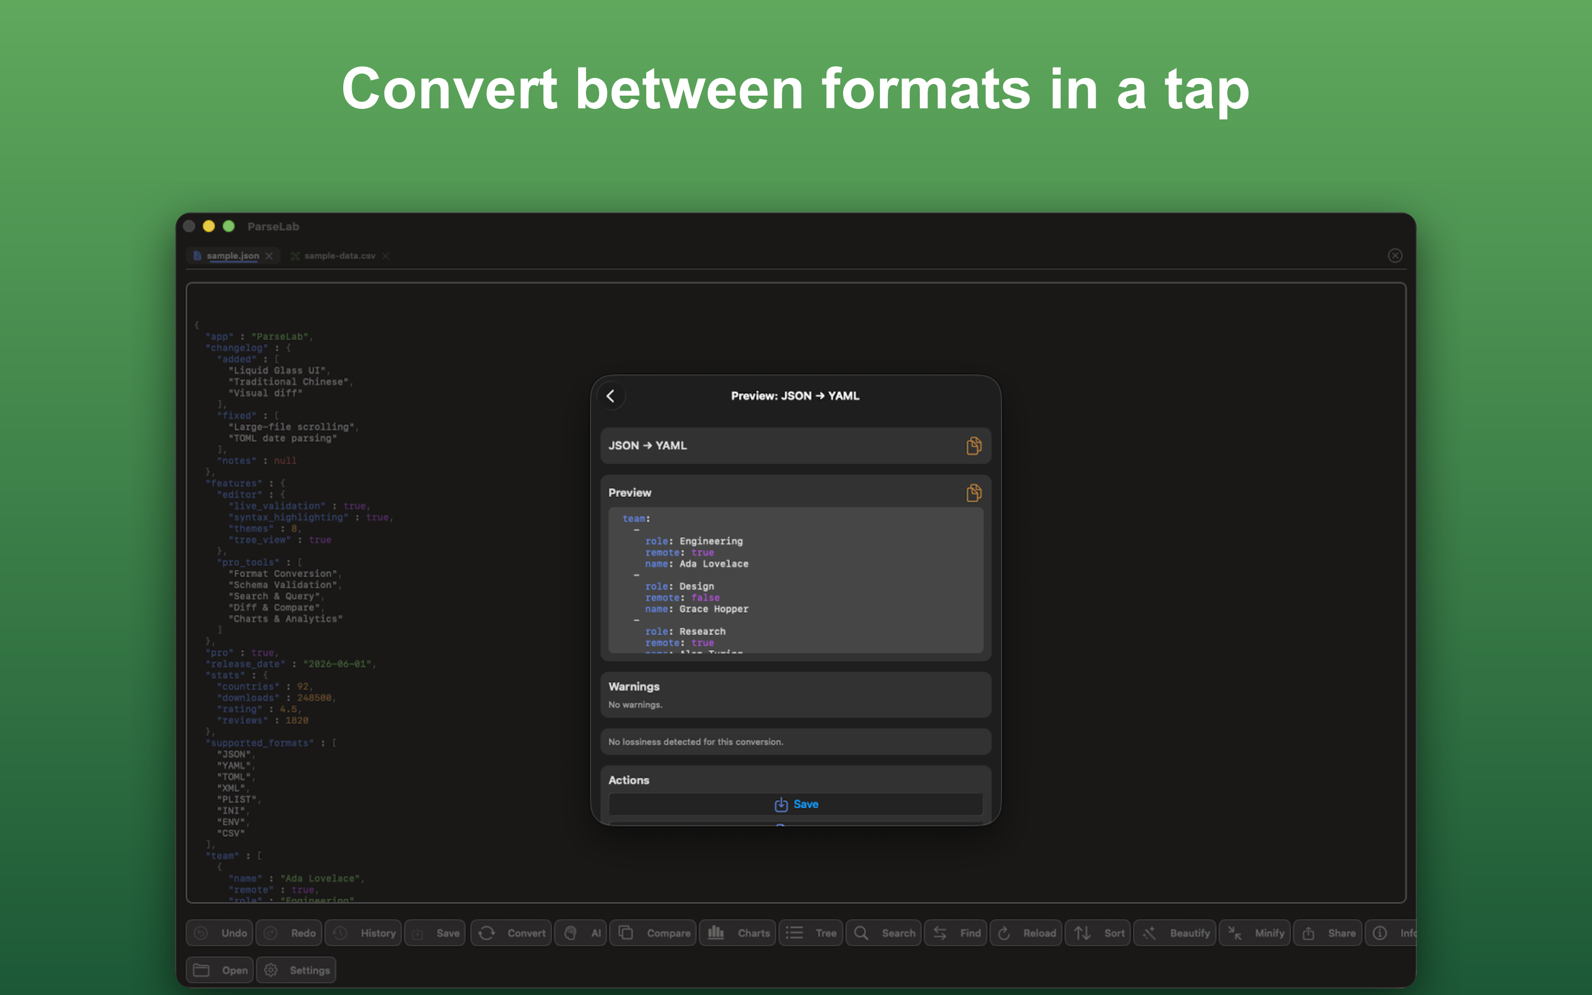Open the Info panel
The height and width of the screenshot is (995, 1592).
click(1391, 933)
